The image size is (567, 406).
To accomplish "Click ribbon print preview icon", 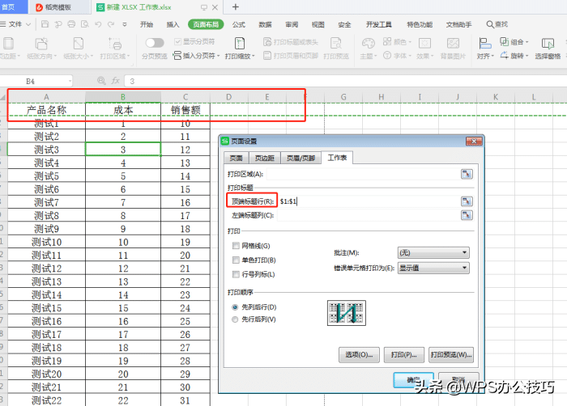I will (x=336, y=49).
